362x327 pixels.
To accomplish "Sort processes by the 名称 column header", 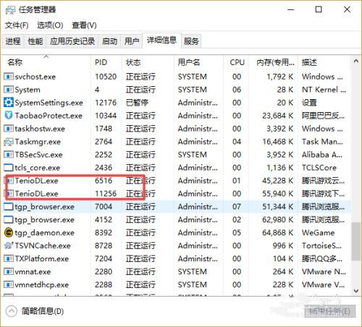I will coord(15,62).
